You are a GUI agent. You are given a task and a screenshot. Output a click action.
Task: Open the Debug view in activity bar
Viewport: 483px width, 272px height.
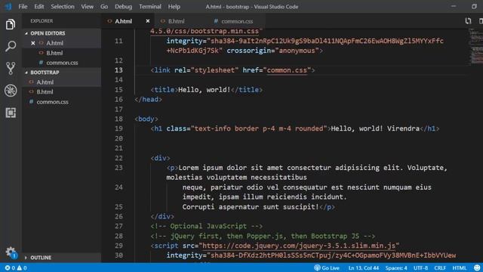click(11, 91)
